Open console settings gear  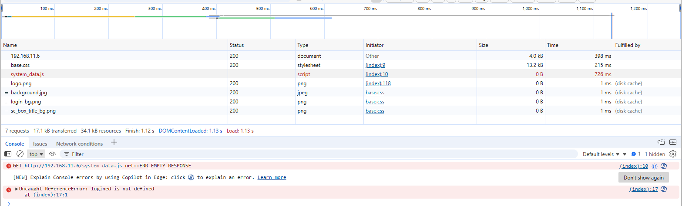point(673,154)
